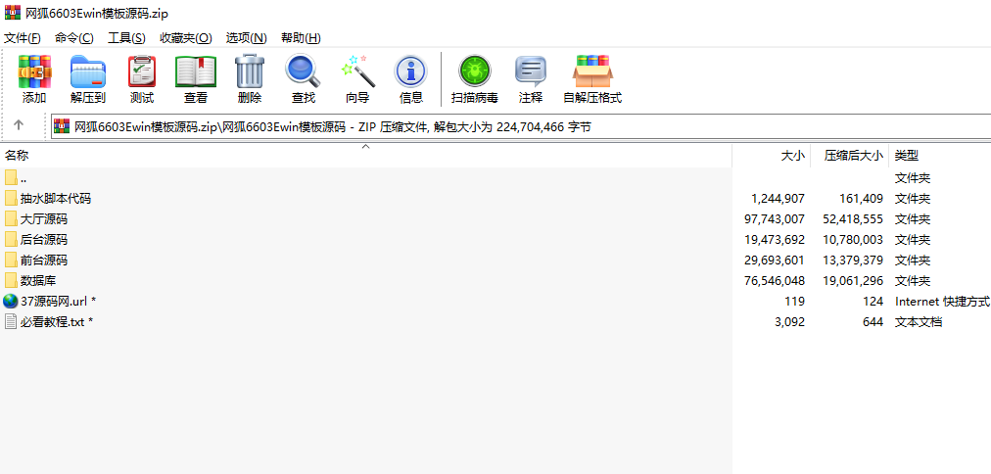The width and height of the screenshot is (991, 474).
Task: Click packed size 19,061,296
Action: pos(853,281)
